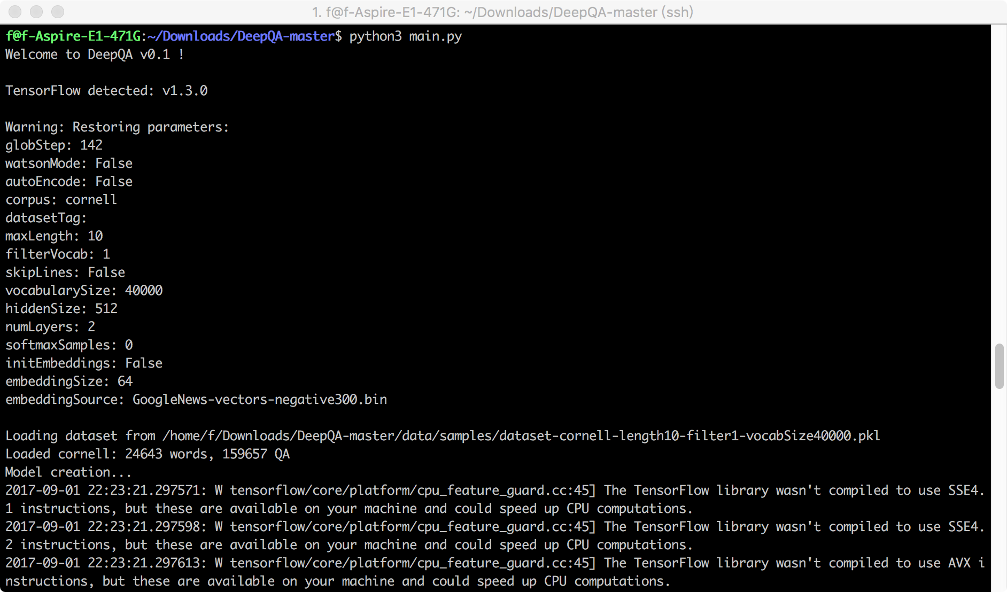Screen dimensions: 1007x592
Task: Click the 'globStep: 142' line
Action: point(54,145)
